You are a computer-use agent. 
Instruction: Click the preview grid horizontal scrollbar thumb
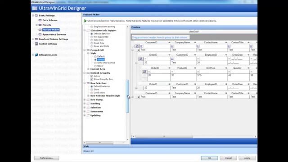pos(164,136)
